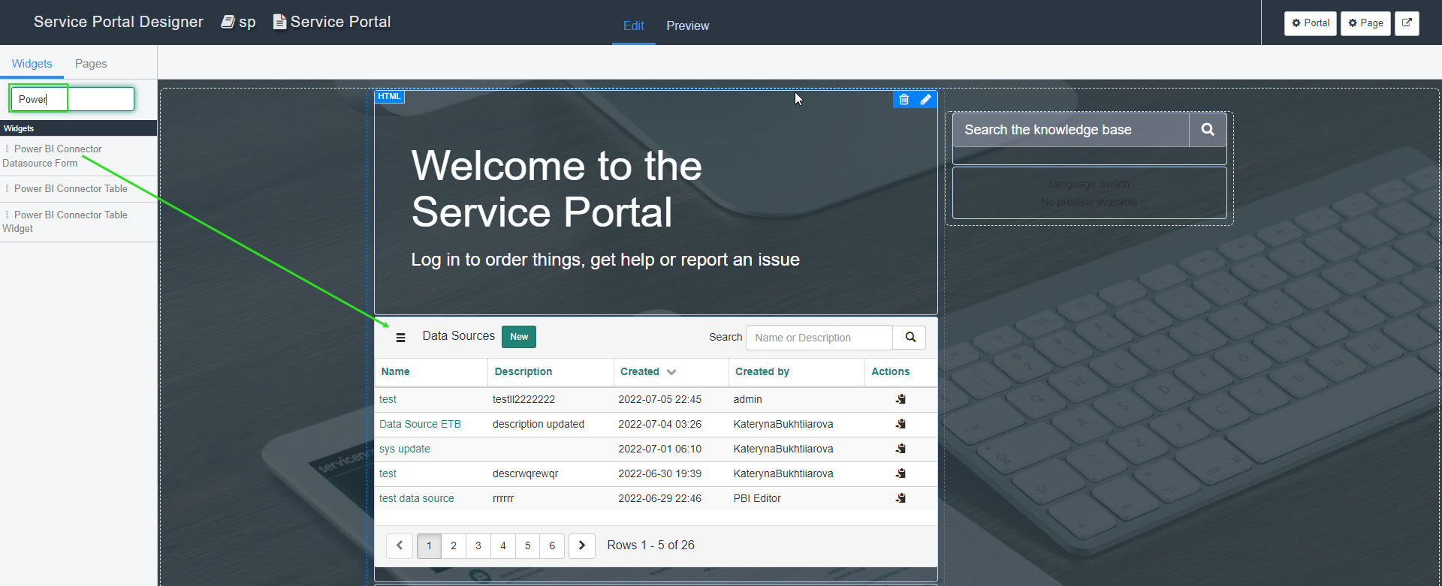
Task: Focus the widget filter input field
Action: (x=72, y=99)
